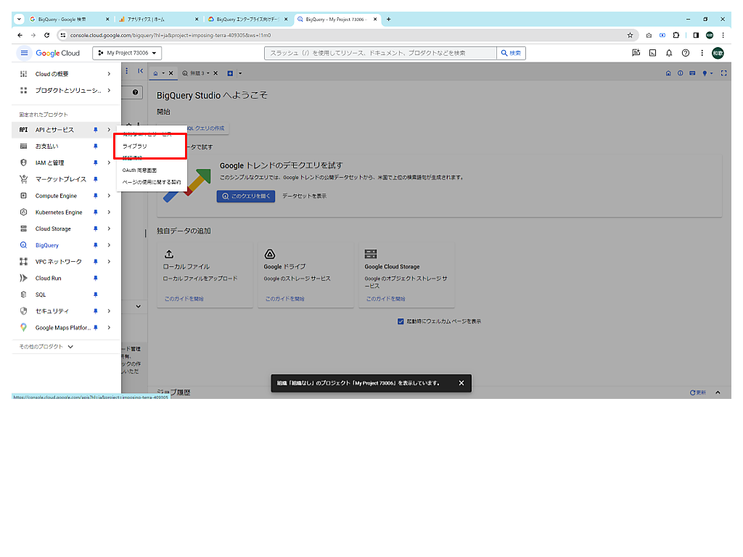Expand Kubernetes Engine submenu arrow

pos(109,213)
